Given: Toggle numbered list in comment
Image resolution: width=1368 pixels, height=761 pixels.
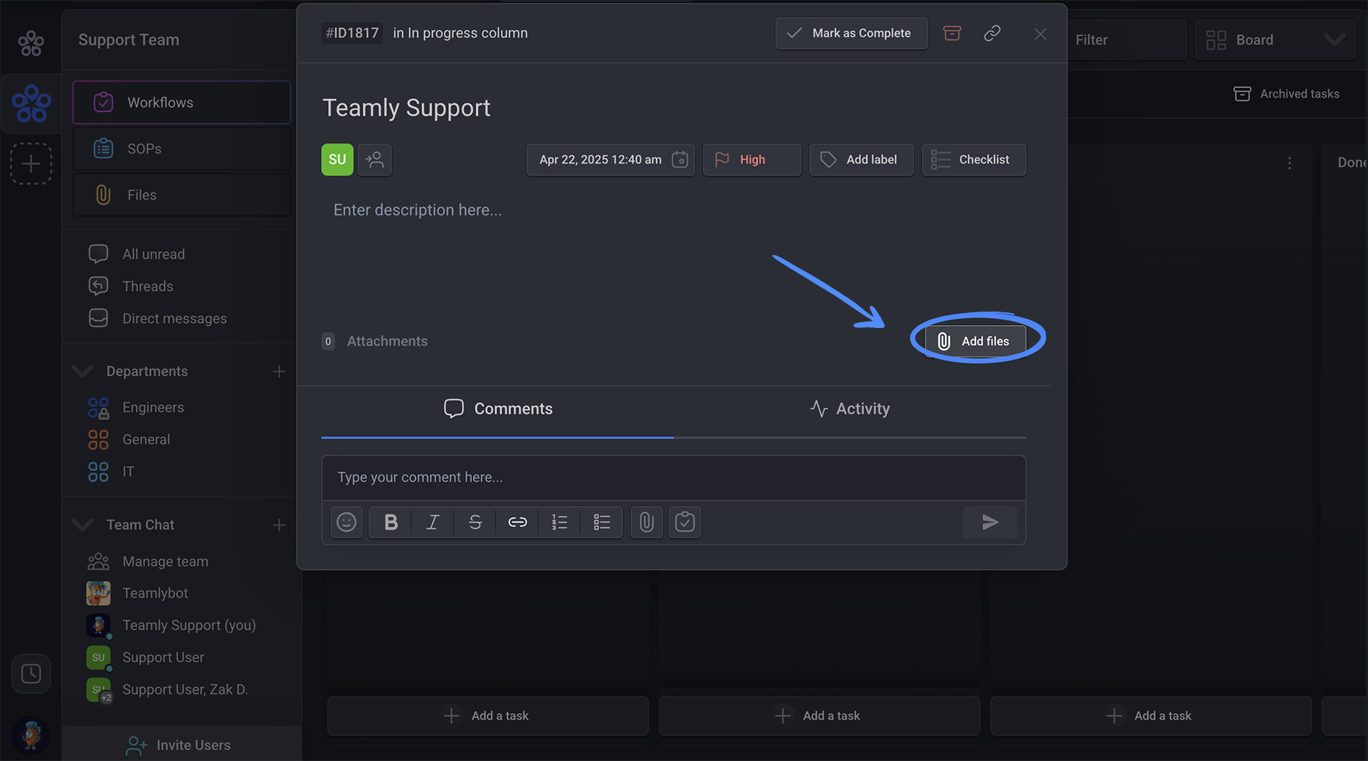Looking at the screenshot, I should [x=559, y=522].
